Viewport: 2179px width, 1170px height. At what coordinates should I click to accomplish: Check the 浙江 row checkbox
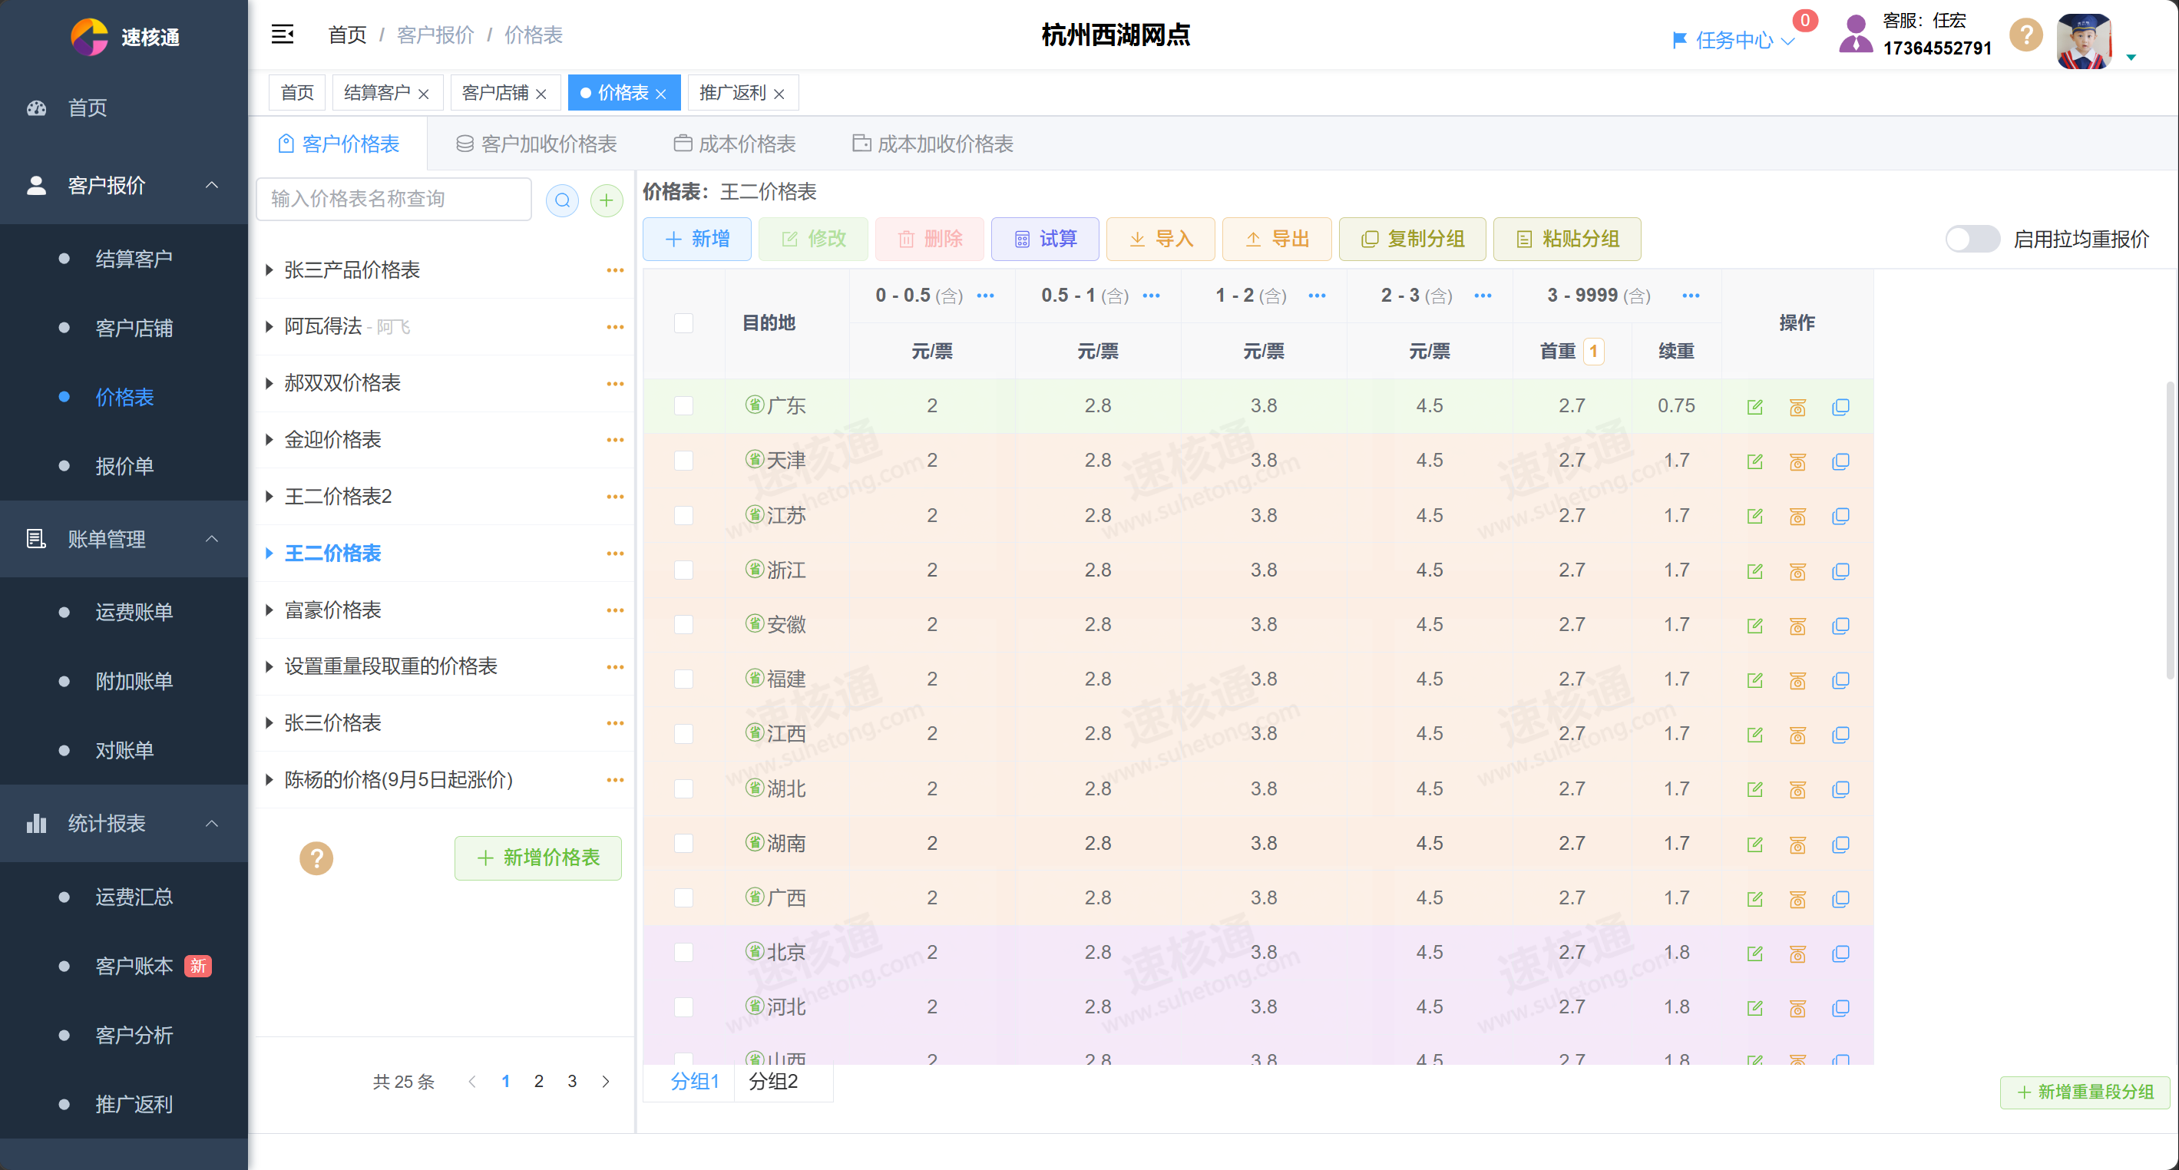tap(683, 570)
